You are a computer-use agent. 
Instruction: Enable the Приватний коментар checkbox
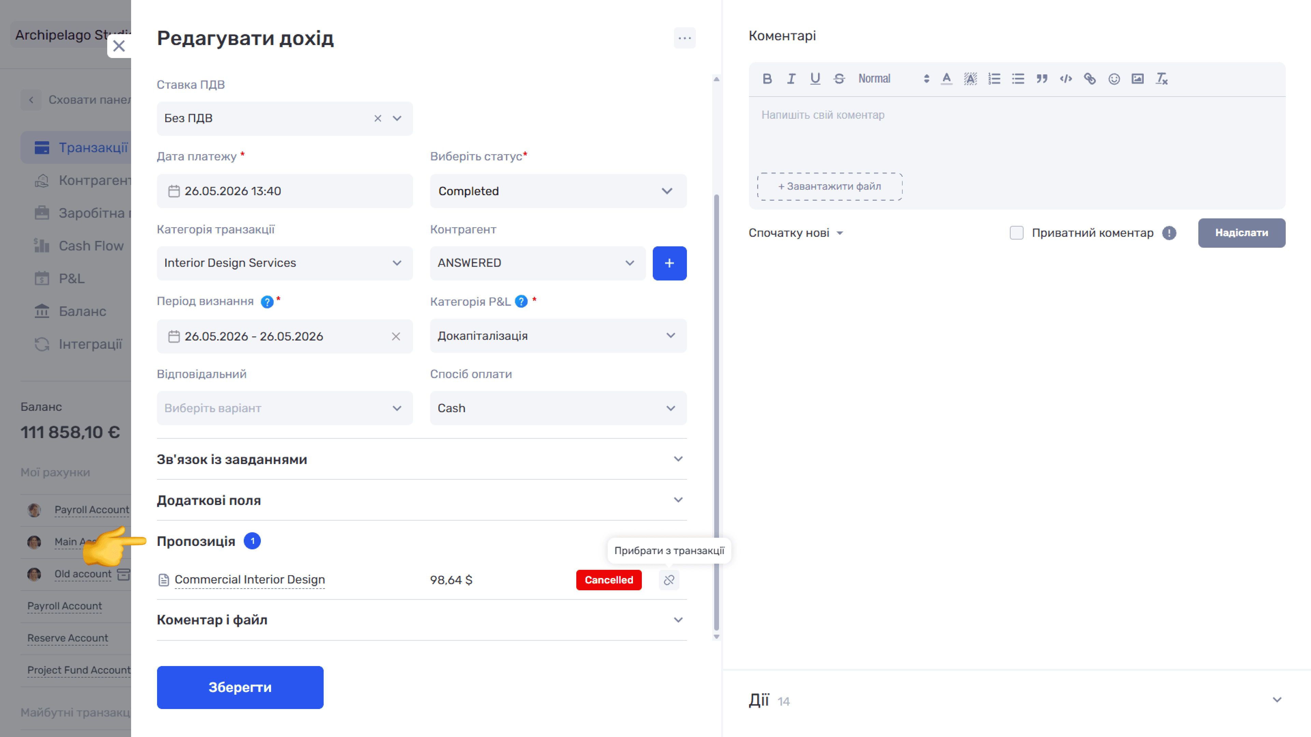click(x=1016, y=233)
